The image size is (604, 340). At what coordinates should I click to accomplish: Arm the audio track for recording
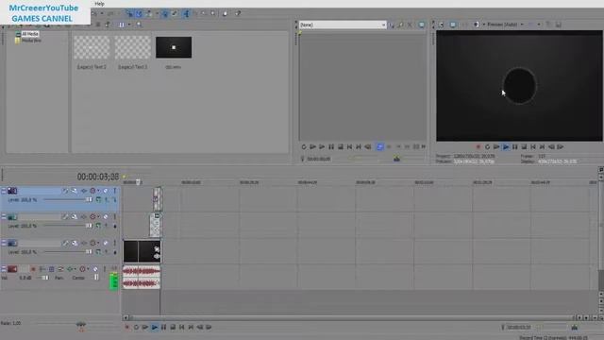click(x=33, y=269)
